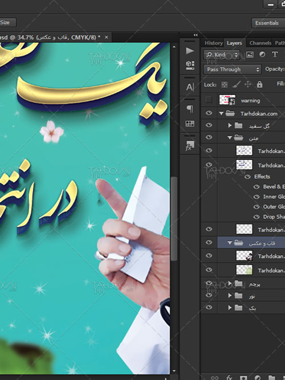Lock all padlock icon

pyautogui.click(x=259, y=84)
